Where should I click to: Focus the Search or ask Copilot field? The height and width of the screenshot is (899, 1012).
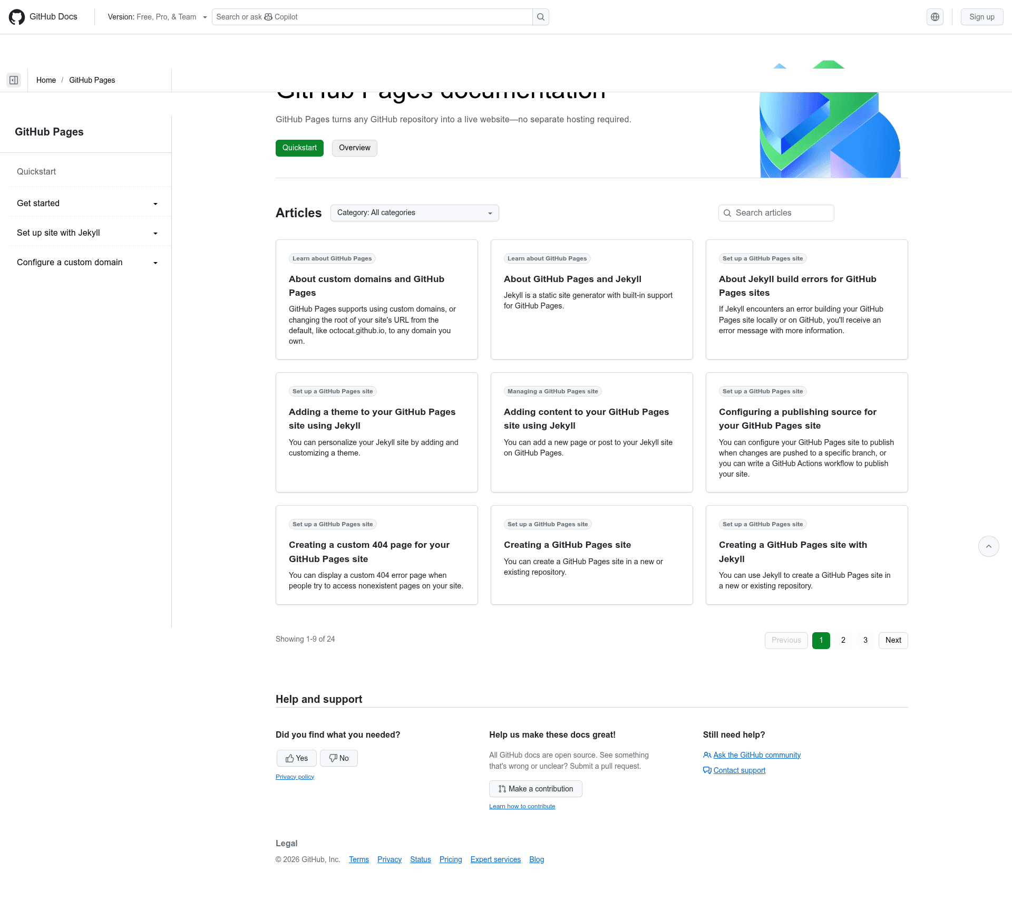pyautogui.click(x=372, y=17)
